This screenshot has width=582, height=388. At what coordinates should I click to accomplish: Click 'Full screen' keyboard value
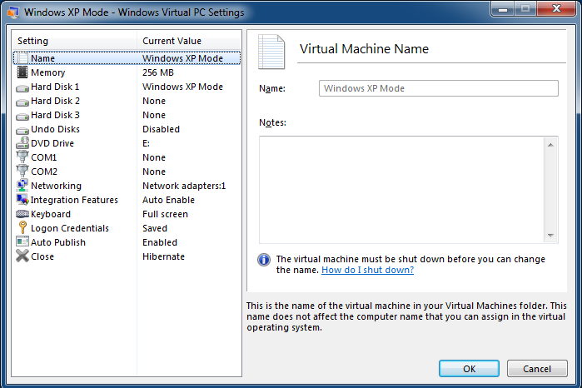pos(165,214)
